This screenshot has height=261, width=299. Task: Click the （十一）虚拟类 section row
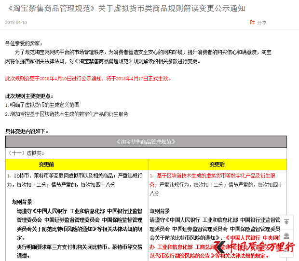coord(146,153)
